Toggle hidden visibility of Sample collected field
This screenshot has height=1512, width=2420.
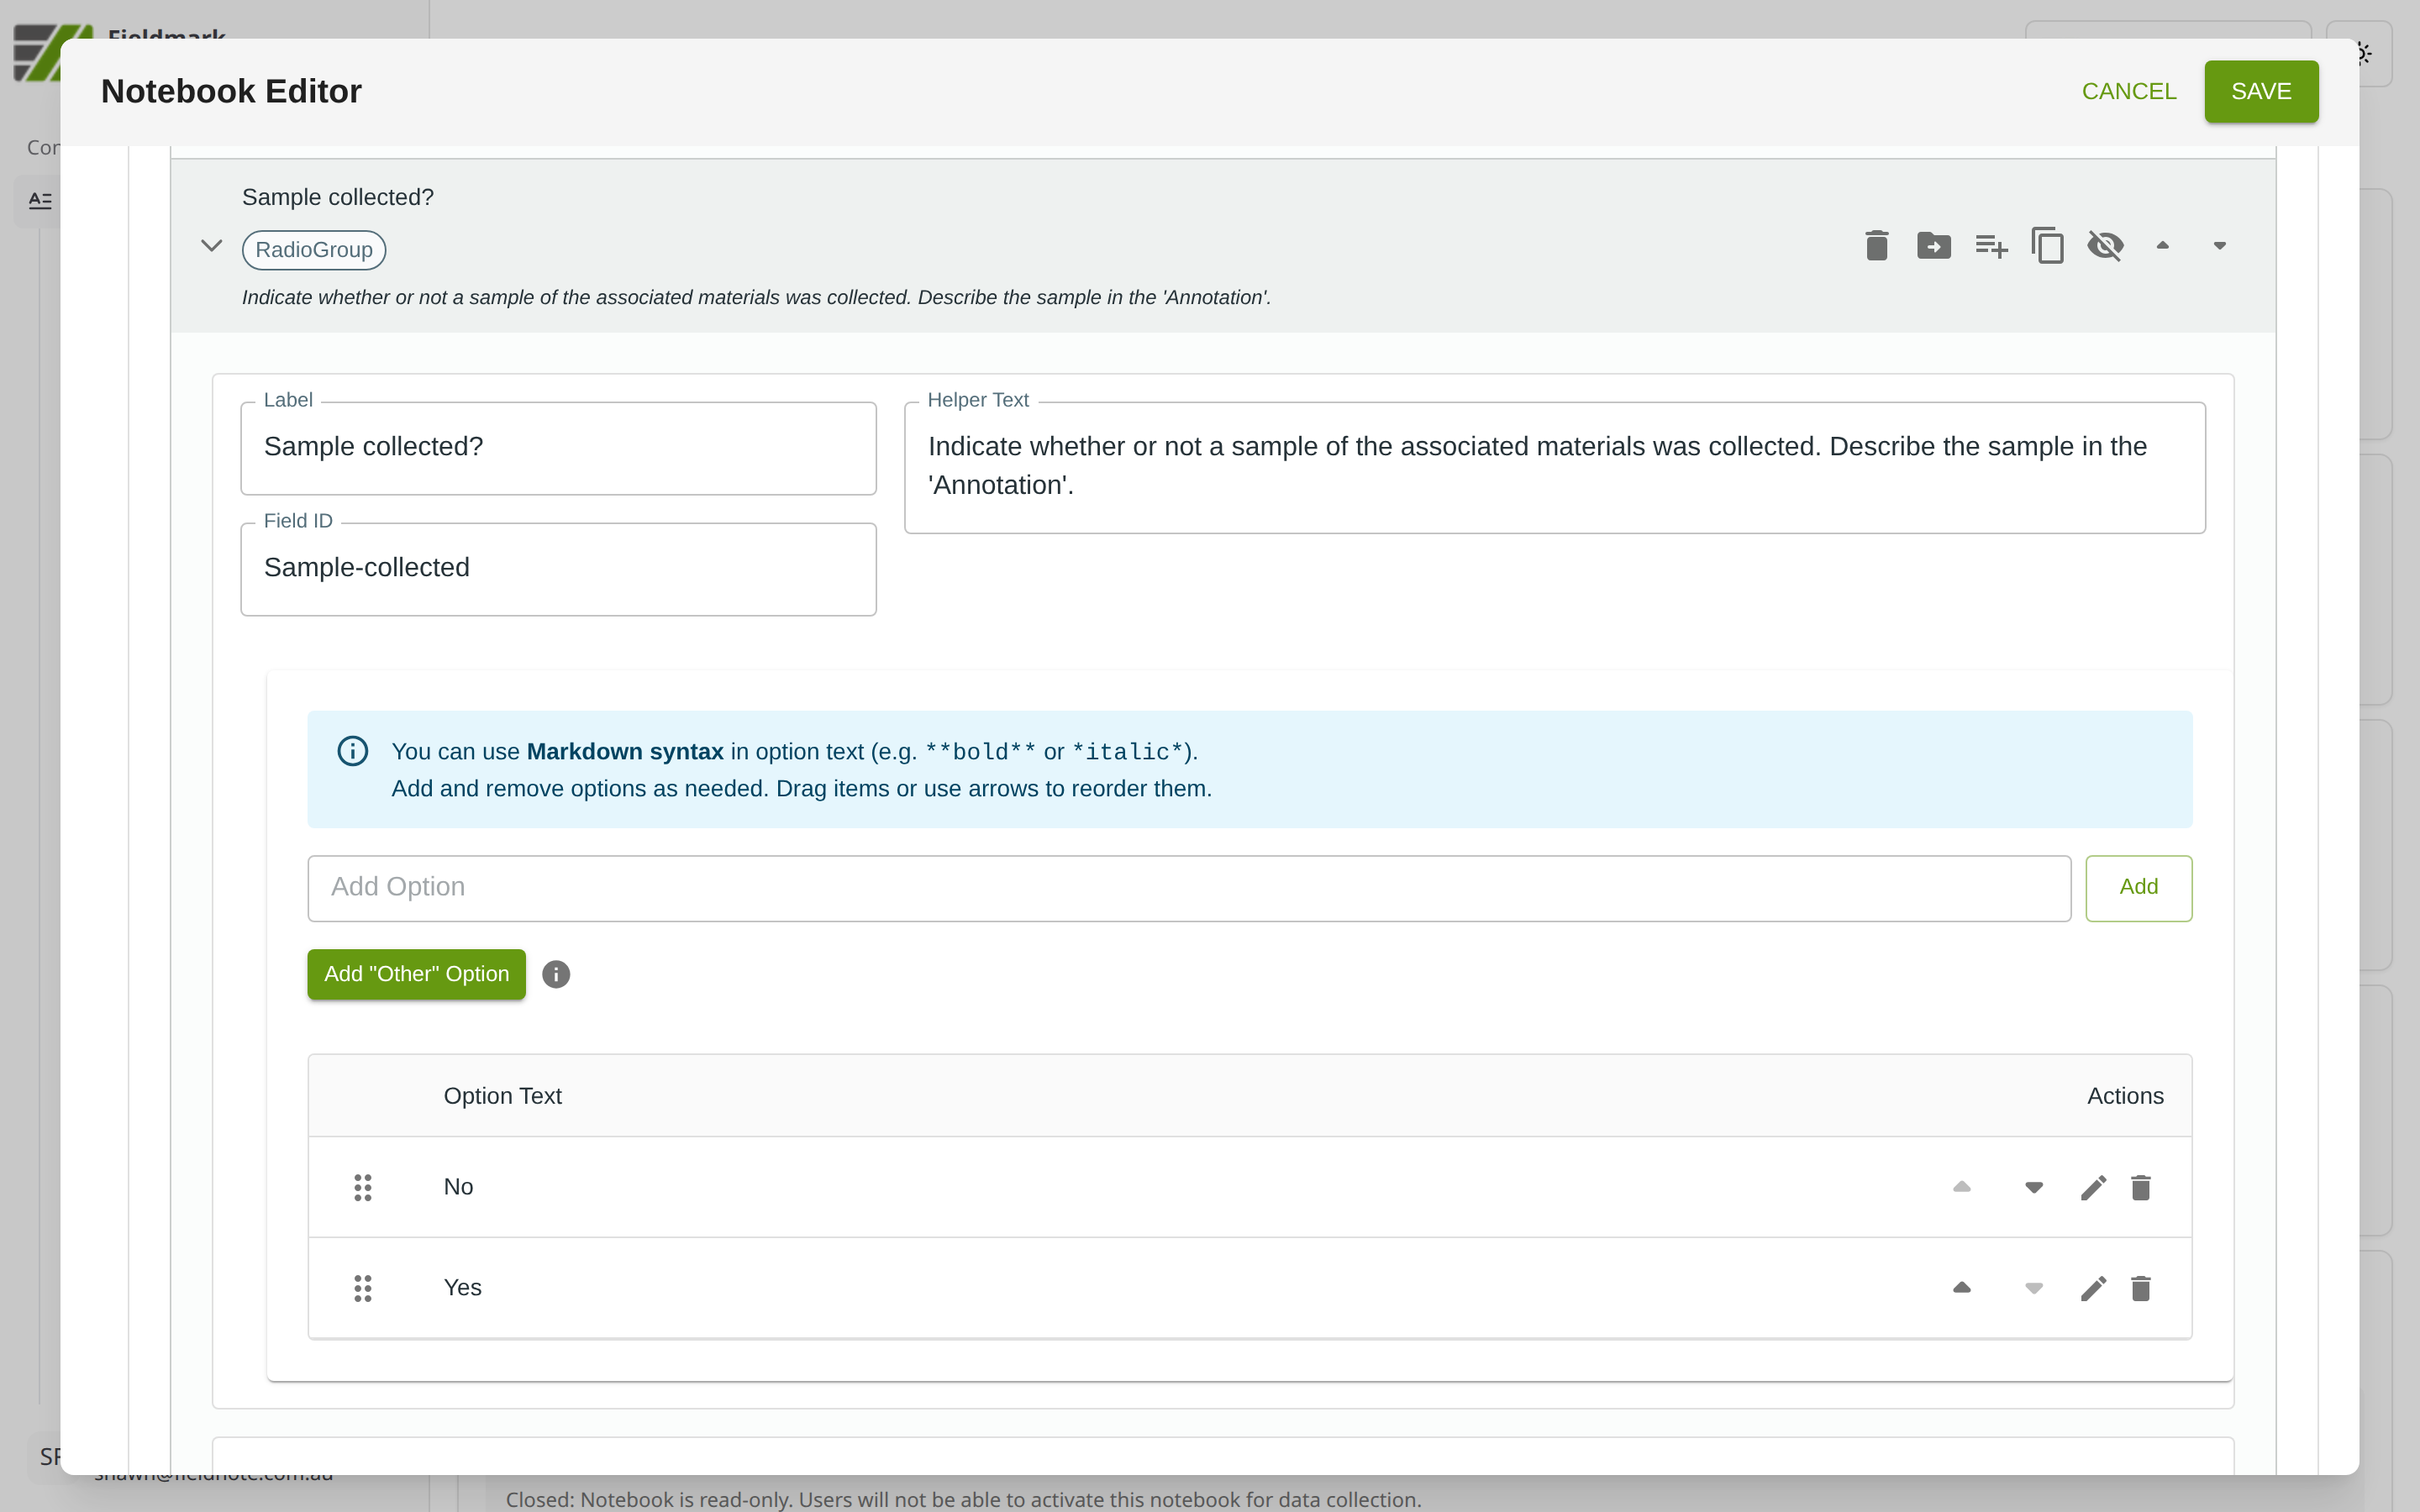click(2105, 245)
